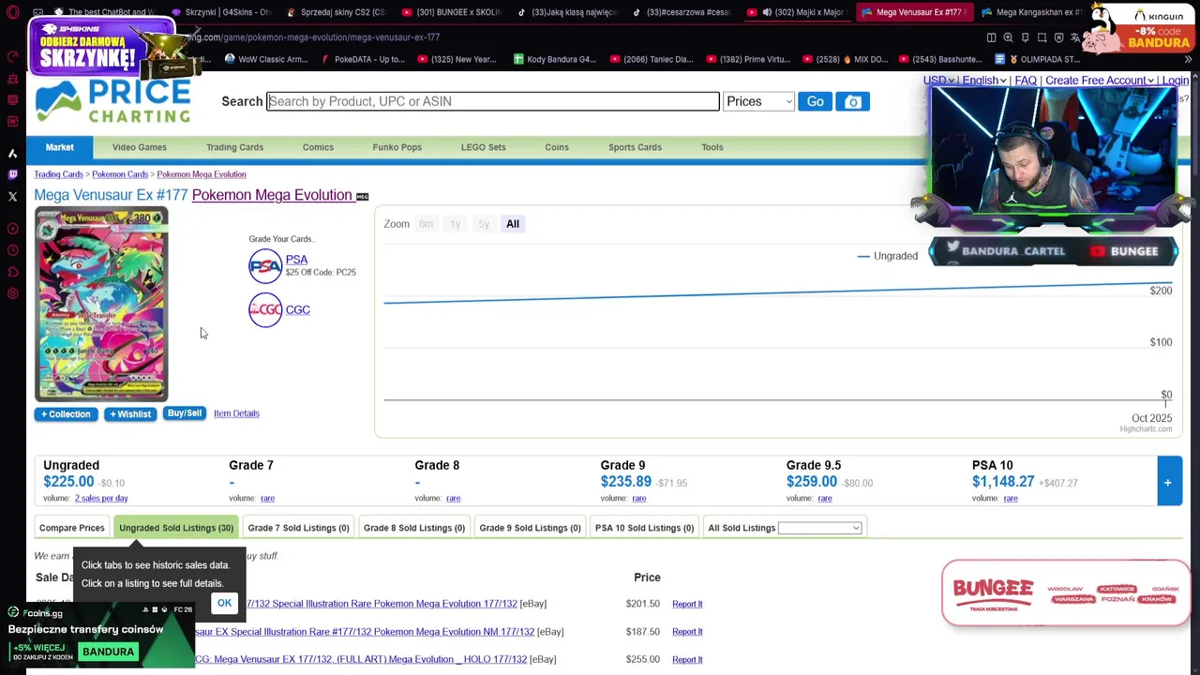Set chart zoom to 1y
The width and height of the screenshot is (1200, 675).
tap(455, 224)
